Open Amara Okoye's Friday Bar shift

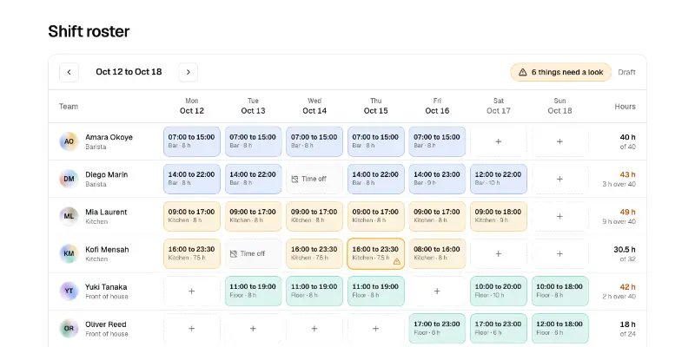point(437,141)
